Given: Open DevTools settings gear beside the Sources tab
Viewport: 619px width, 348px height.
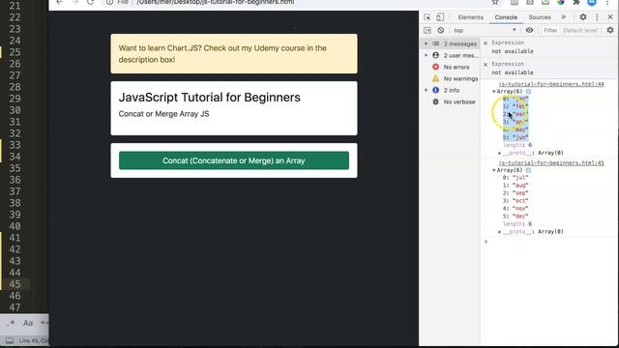Looking at the screenshot, I should 583,17.
